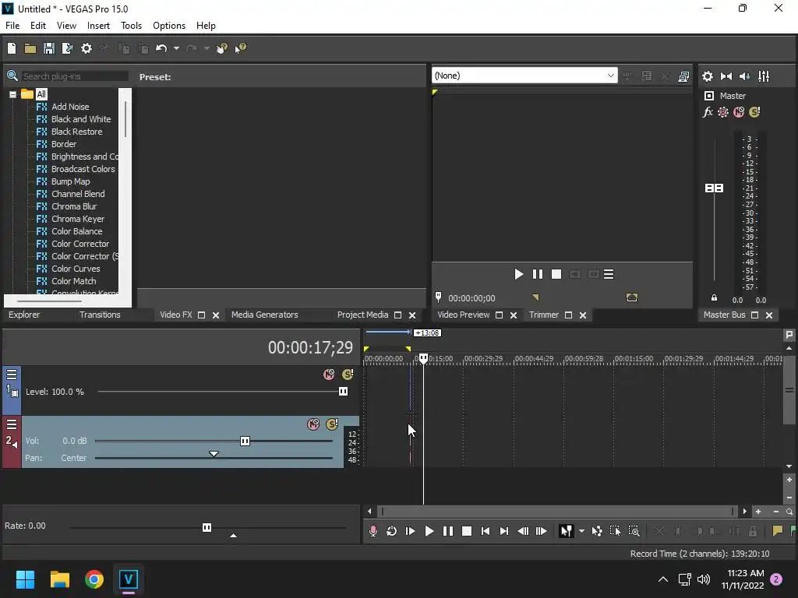Viewport: 798px width, 598px height.
Task: Mute the Master bus
Action: (x=739, y=112)
